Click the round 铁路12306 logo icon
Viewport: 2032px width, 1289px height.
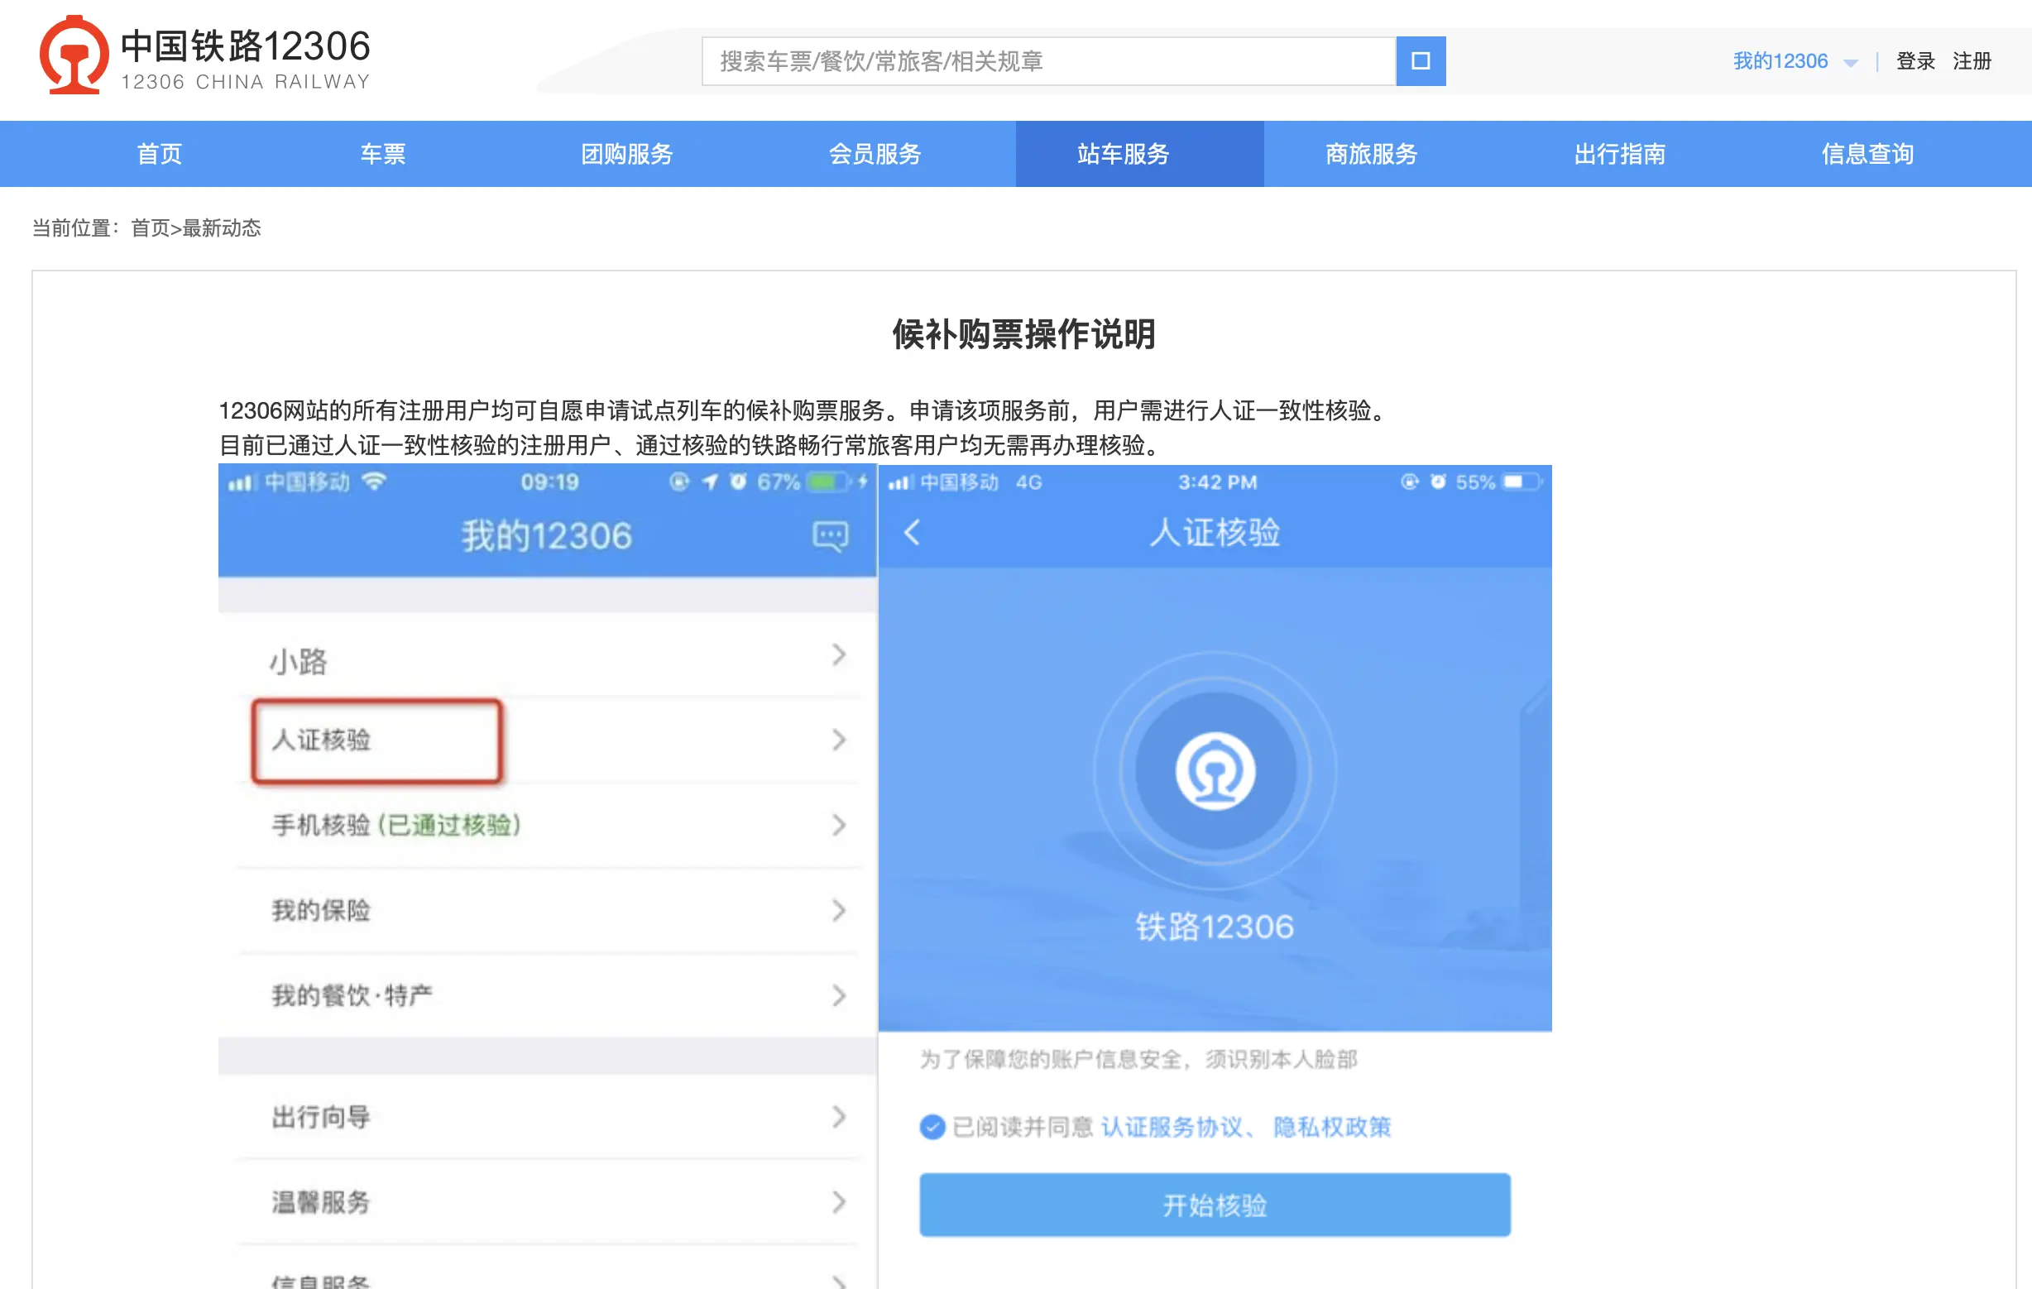(x=1215, y=771)
